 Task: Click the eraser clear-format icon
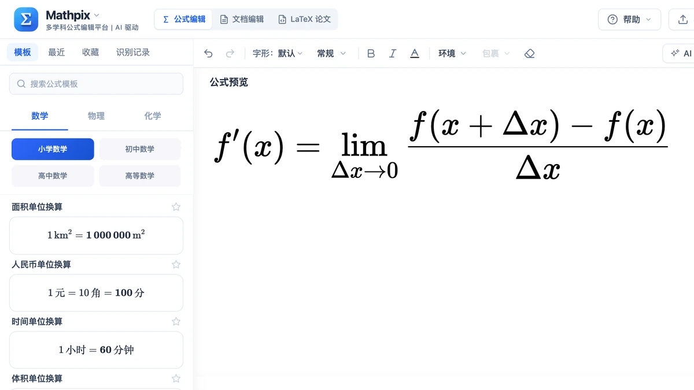529,53
